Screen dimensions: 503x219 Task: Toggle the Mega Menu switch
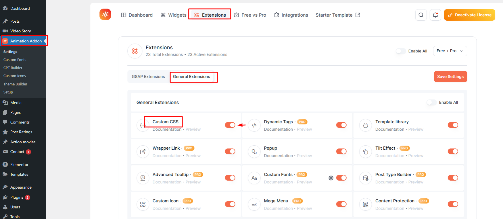pos(341,204)
